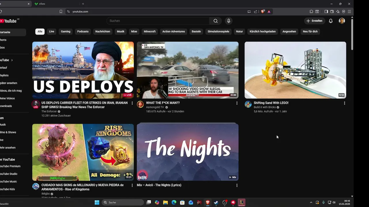
Task: Open the volume speaker tray icon
Action: point(334,202)
